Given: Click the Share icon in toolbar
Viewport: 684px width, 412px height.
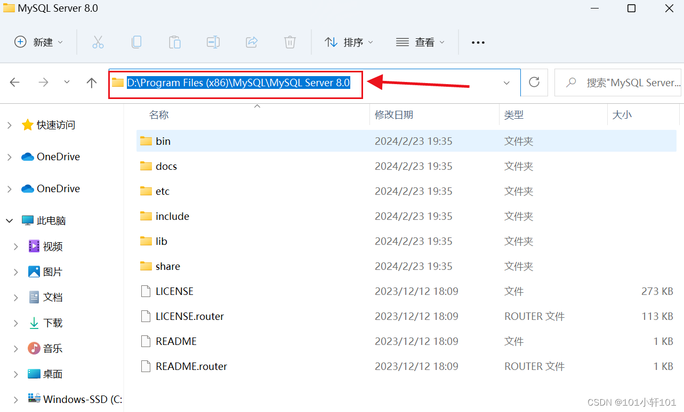Looking at the screenshot, I should [252, 42].
